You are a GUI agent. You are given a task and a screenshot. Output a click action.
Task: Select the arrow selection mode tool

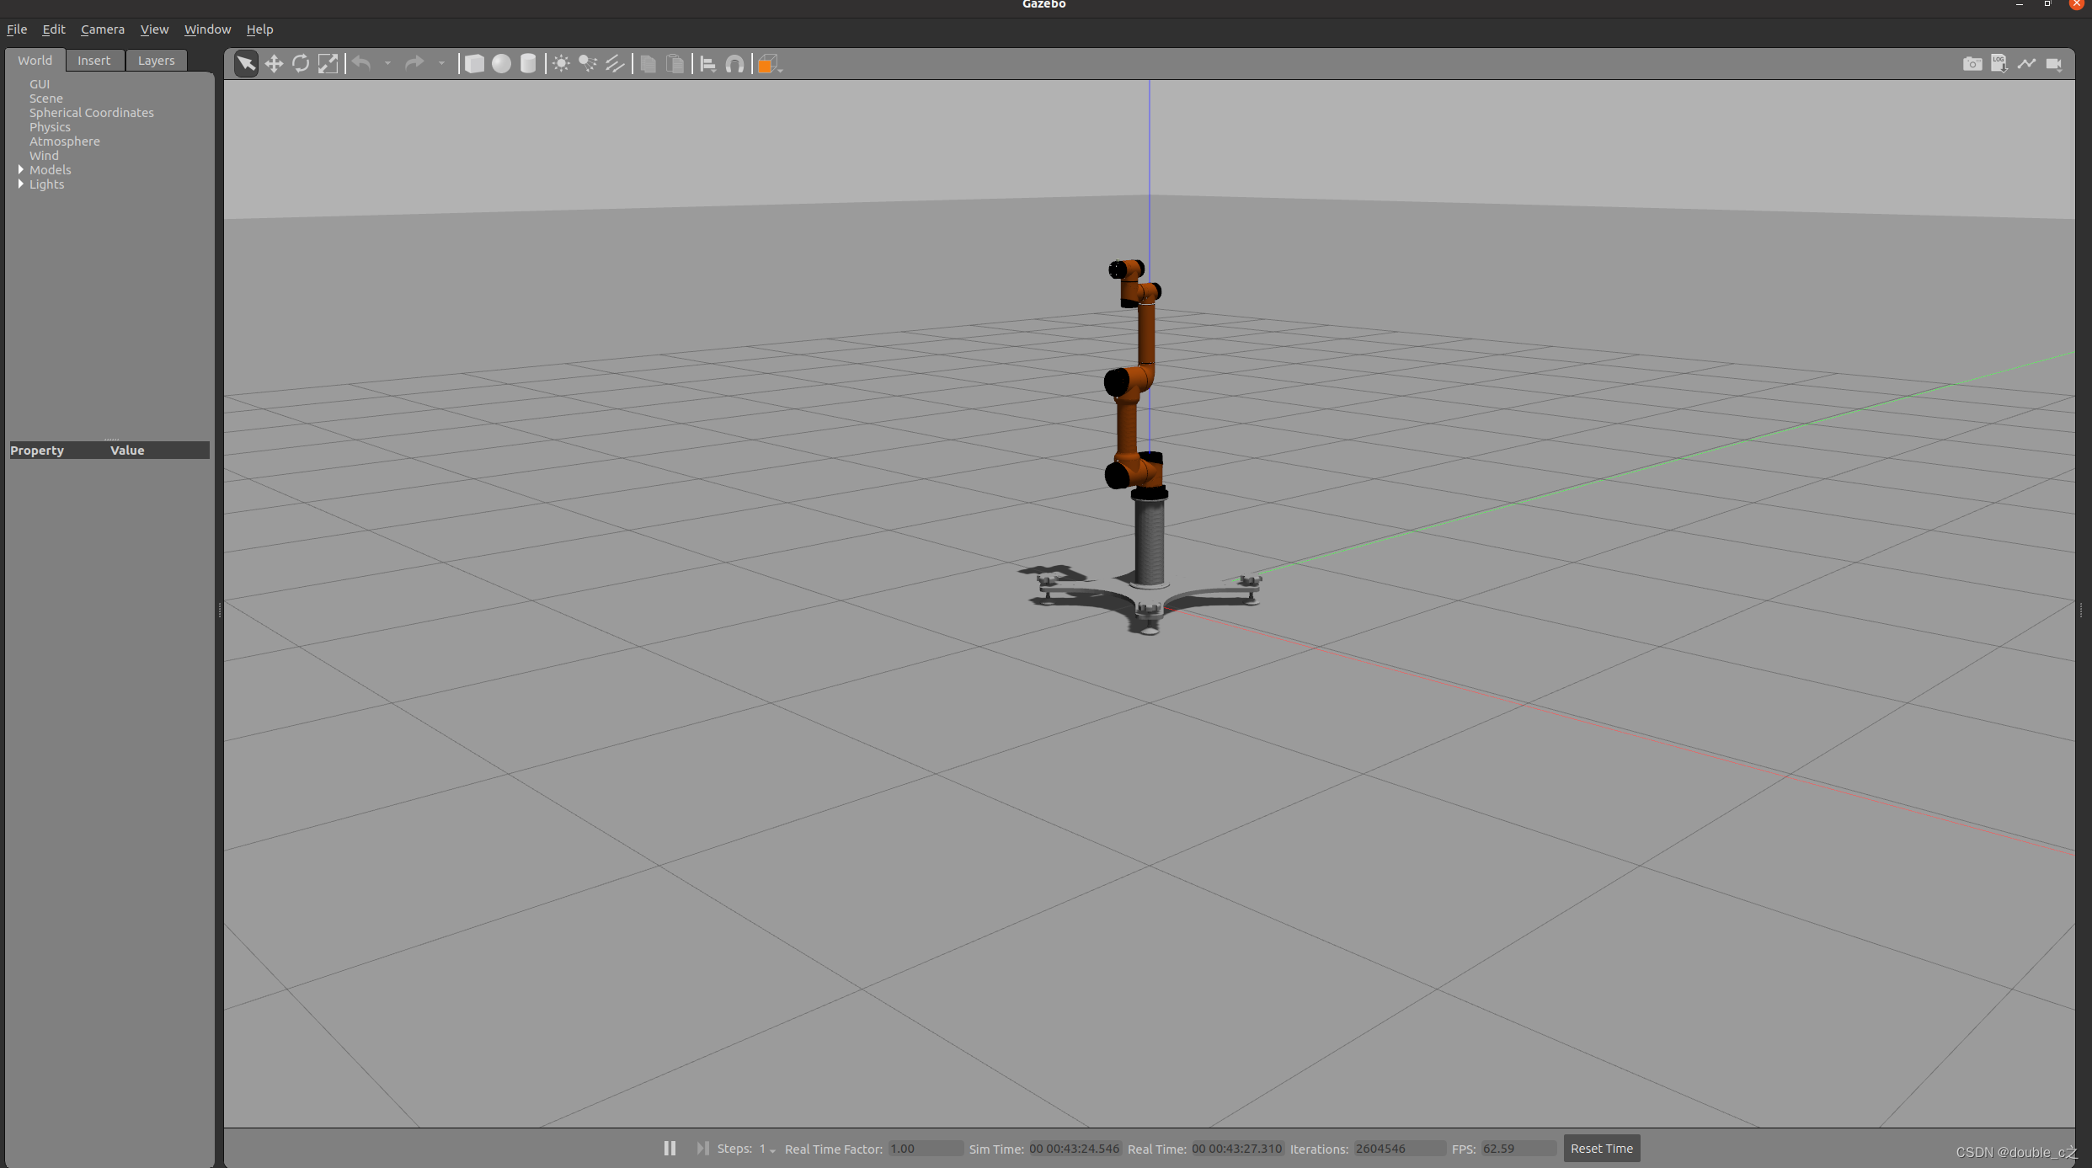click(x=246, y=64)
